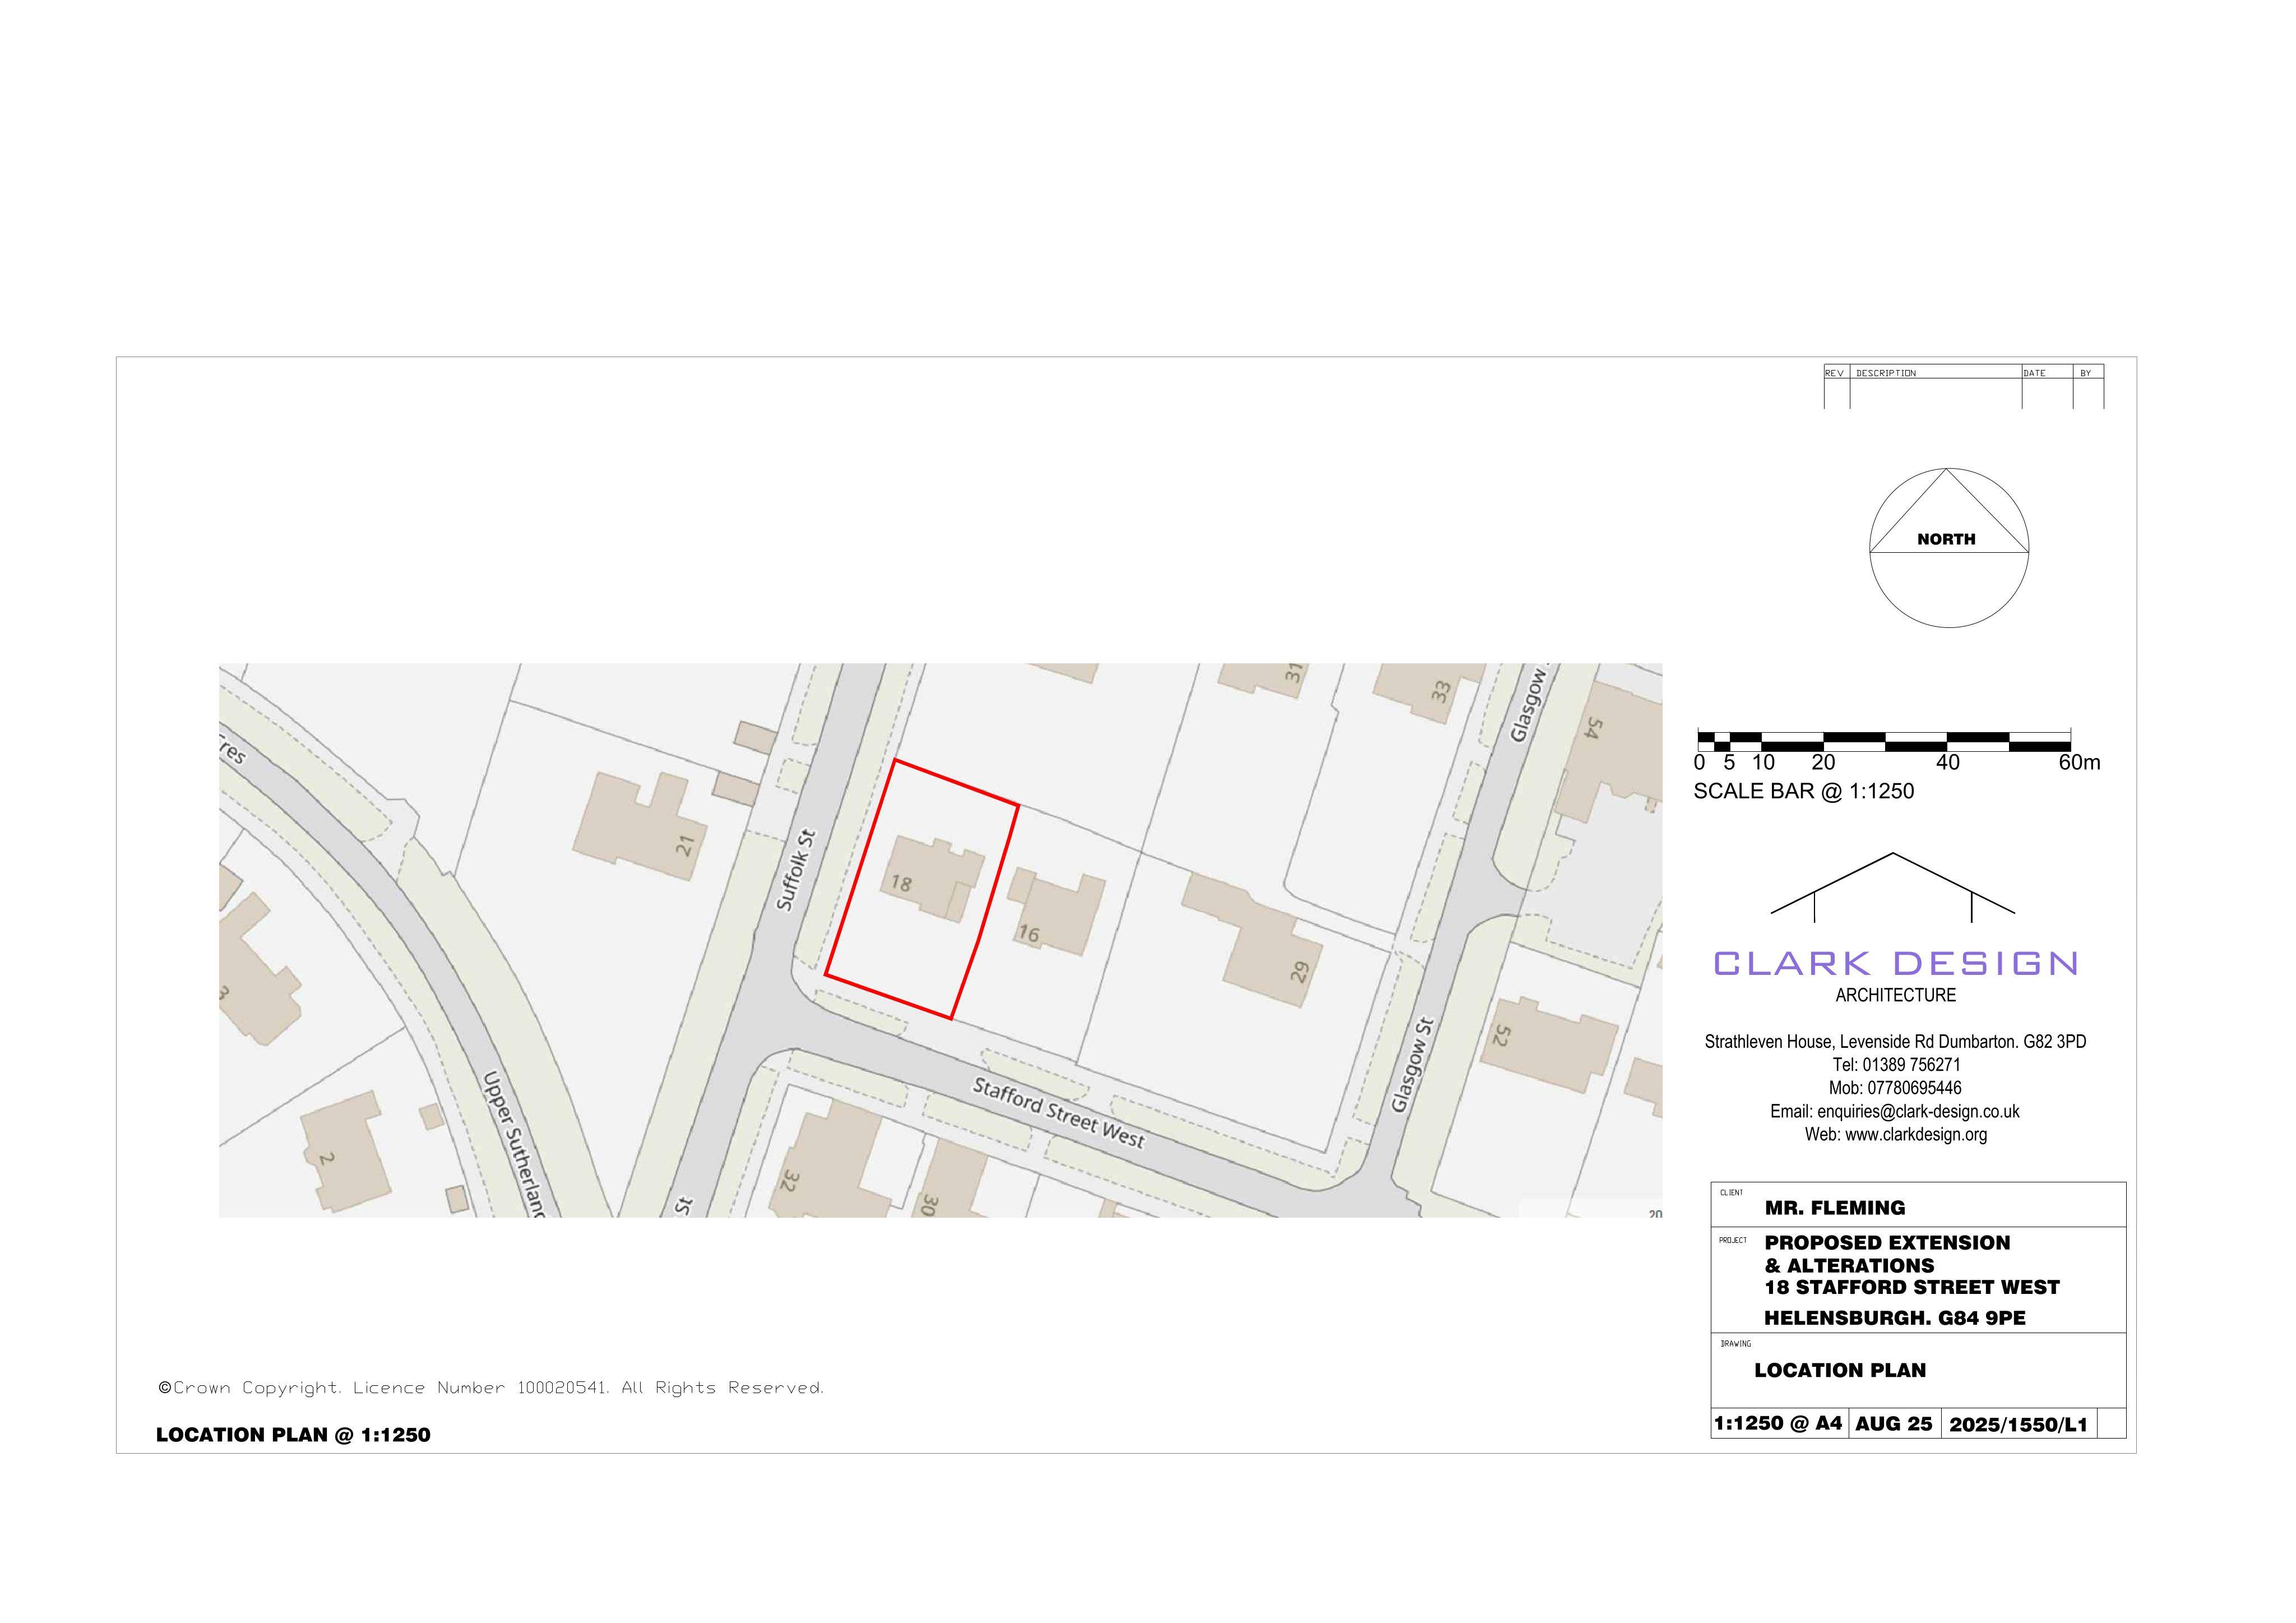Click the lower Glasgow St street label
Image resolution: width=2296 pixels, height=1623 pixels.
click(1413, 1065)
